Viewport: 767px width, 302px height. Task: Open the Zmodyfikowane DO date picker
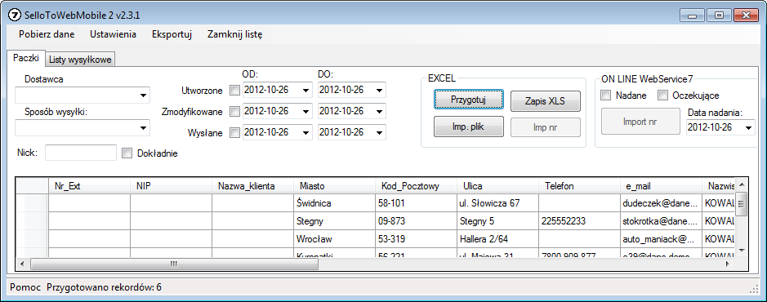(380, 112)
